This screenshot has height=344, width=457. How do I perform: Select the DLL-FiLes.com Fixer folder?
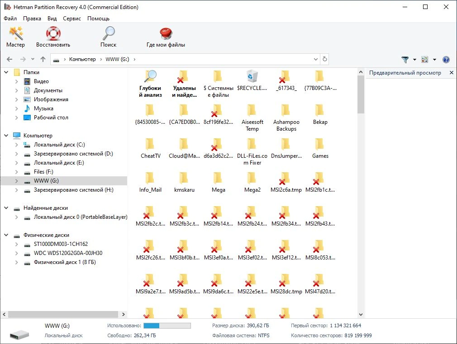(x=252, y=152)
